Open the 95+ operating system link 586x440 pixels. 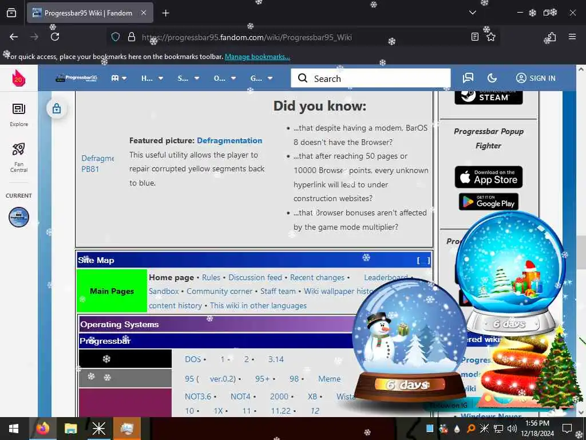pyautogui.click(x=262, y=379)
